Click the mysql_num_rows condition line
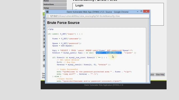Screen dimensions: 179x100 (x=80, y=57)
